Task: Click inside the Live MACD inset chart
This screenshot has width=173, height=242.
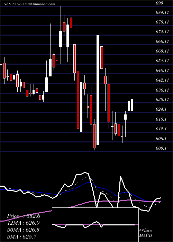Action: pyautogui.click(x=95, y=225)
